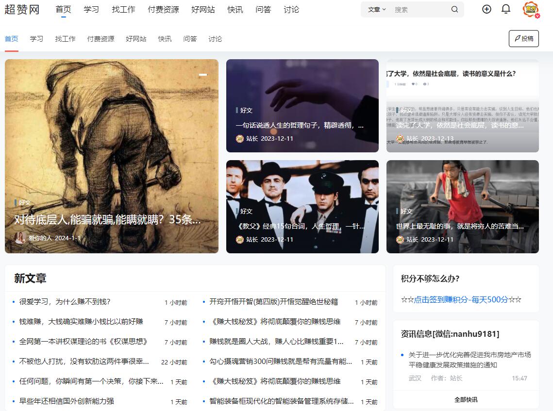Image resolution: width=553 pixels, height=411 pixels.
Task: Switch to the 好网站 sub-tab
Action: coord(136,39)
